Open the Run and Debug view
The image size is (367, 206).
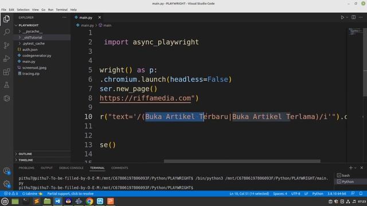coord(6,58)
